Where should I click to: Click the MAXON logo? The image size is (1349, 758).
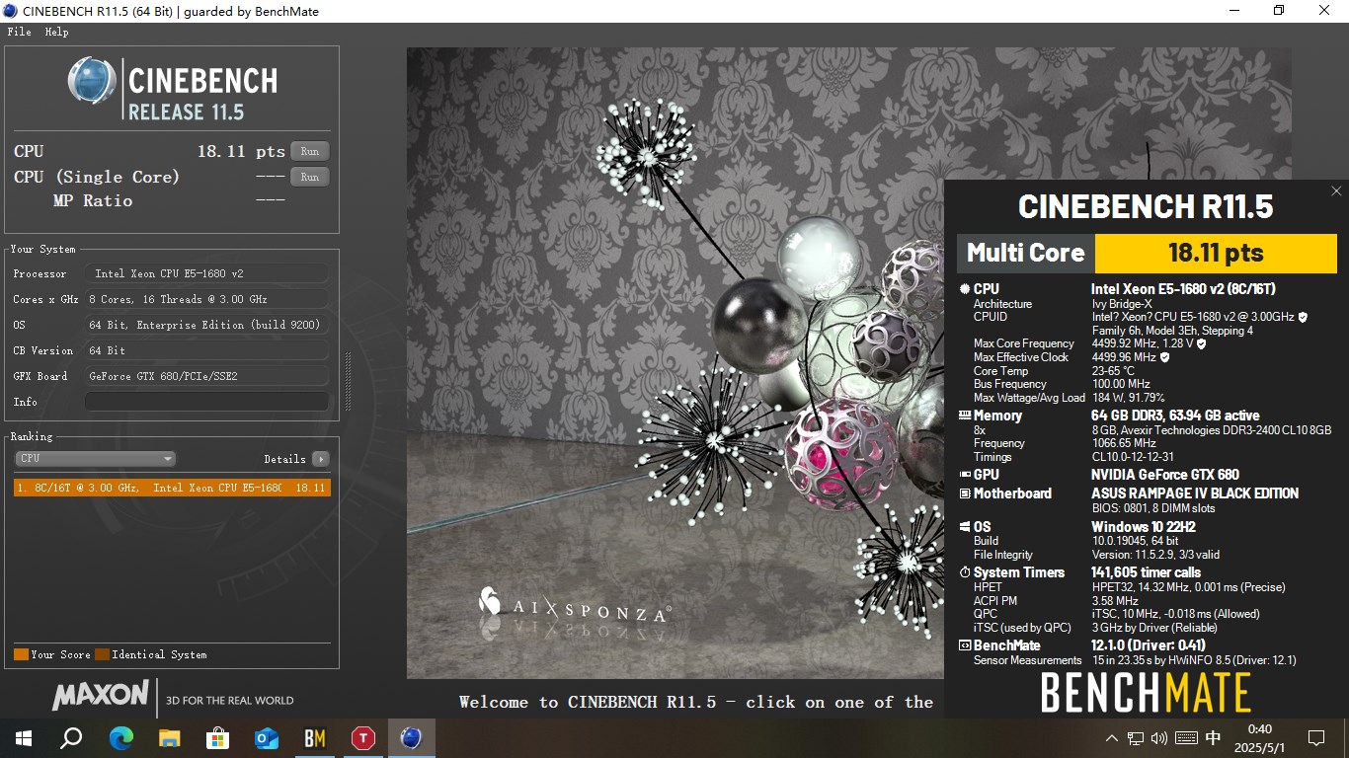(101, 696)
